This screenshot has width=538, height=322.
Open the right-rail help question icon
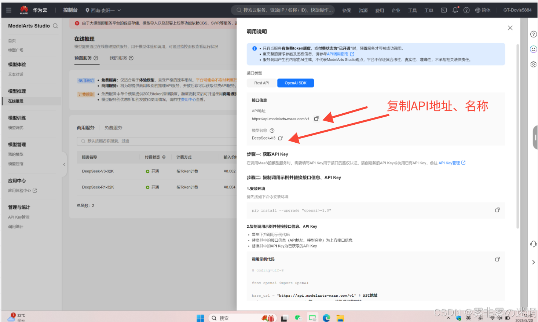pyautogui.click(x=534, y=34)
